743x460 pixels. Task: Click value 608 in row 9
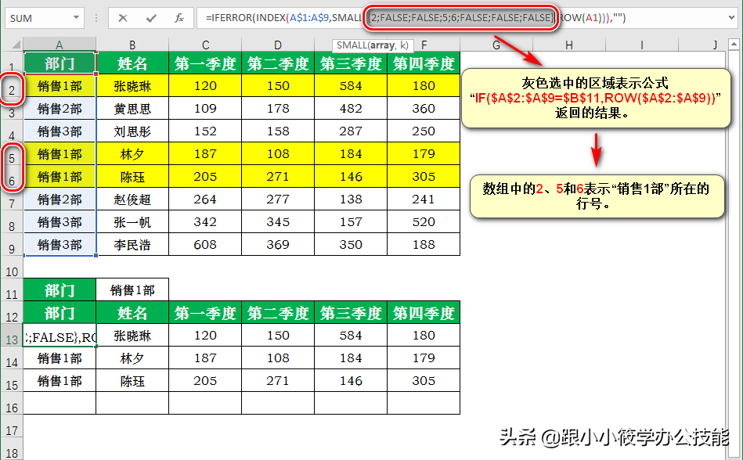pyautogui.click(x=205, y=245)
